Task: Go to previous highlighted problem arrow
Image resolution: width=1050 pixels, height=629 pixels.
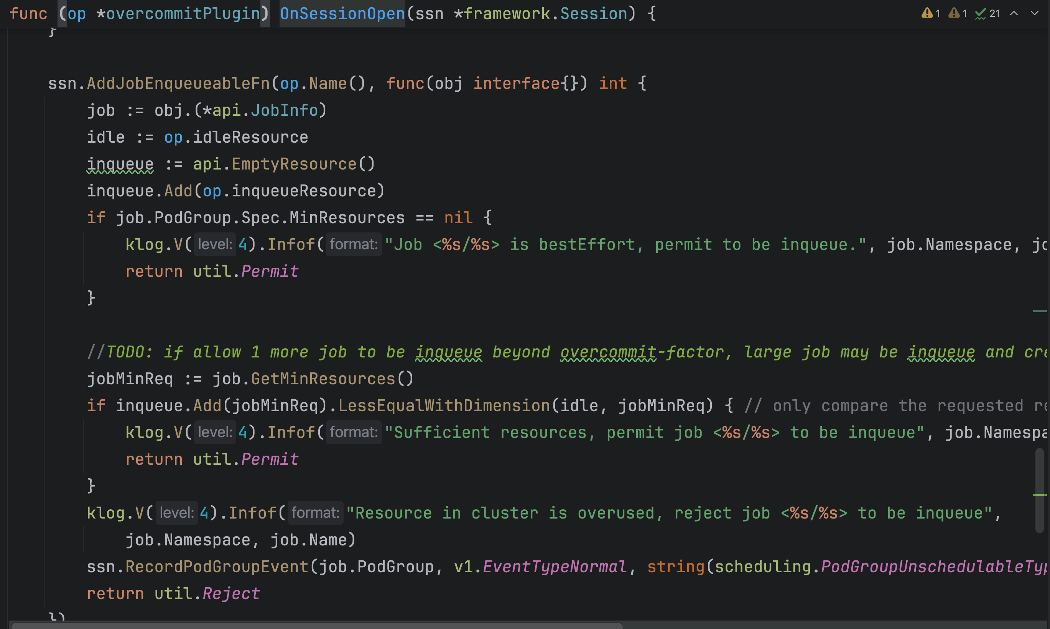Action: [x=1014, y=13]
